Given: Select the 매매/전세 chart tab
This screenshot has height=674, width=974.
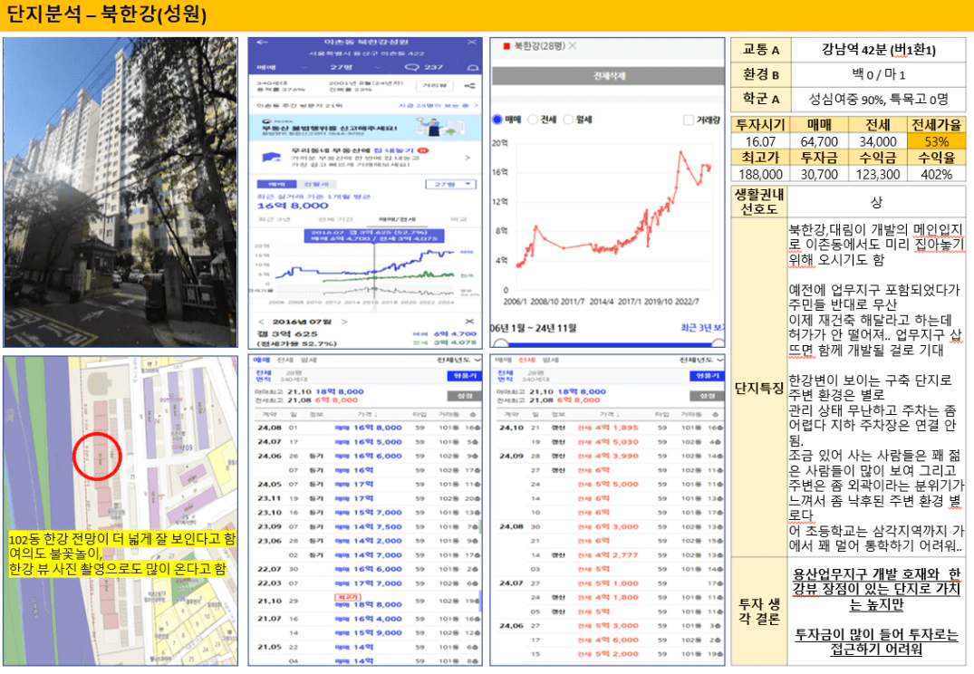Looking at the screenshot, I should tap(398, 219).
